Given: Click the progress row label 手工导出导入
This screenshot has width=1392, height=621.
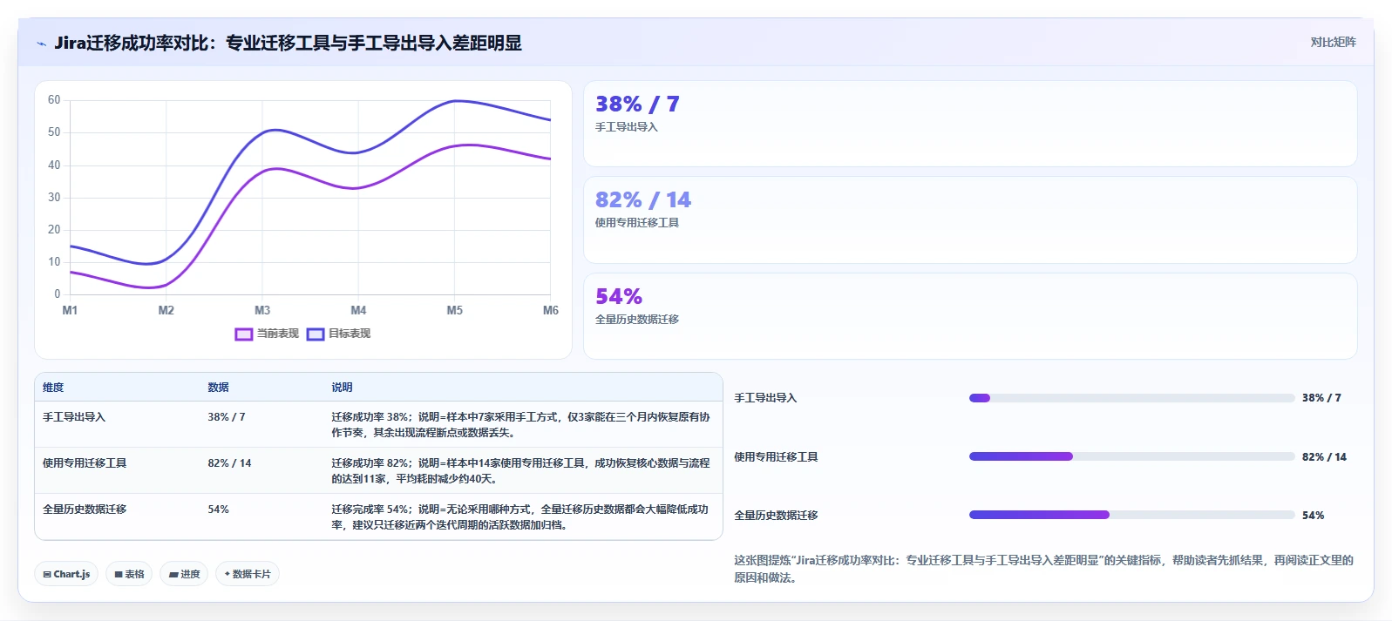Looking at the screenshot, I should coord(765,398).
